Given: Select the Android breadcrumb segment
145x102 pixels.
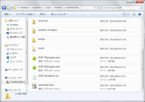Looking at the screenshot, I should 58,8.
